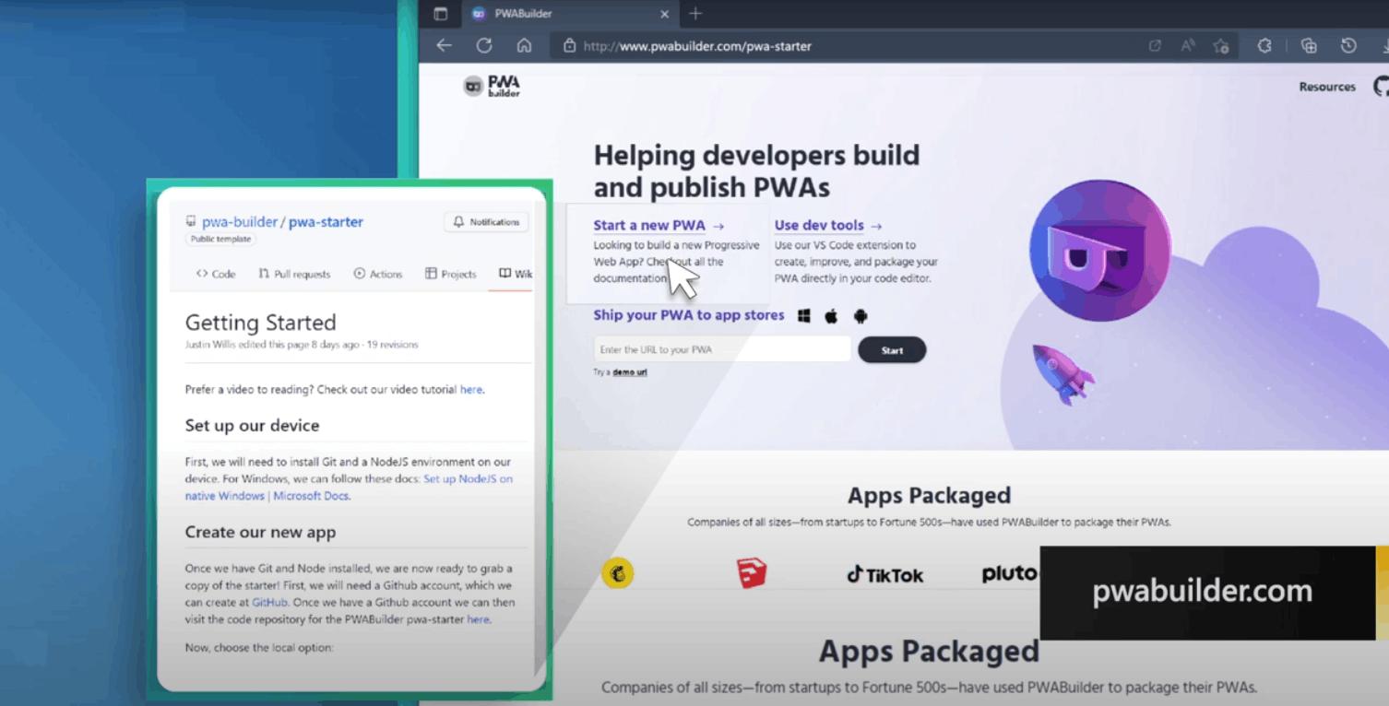The width and height of the screenshot is (1389, 706).
Task: Click the PWA Builder logo
Action: coord(492,86)
